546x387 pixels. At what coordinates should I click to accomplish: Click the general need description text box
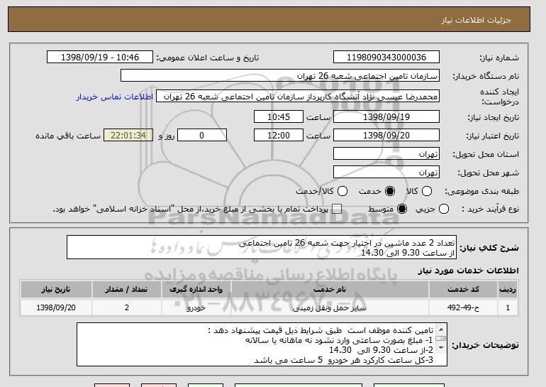click(x=262, y=247)
